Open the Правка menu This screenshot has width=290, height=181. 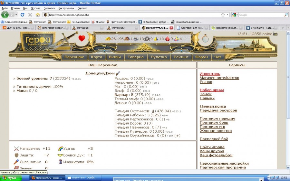[15, 8]
